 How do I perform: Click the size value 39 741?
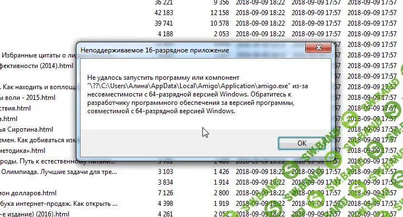coord(164,23)
